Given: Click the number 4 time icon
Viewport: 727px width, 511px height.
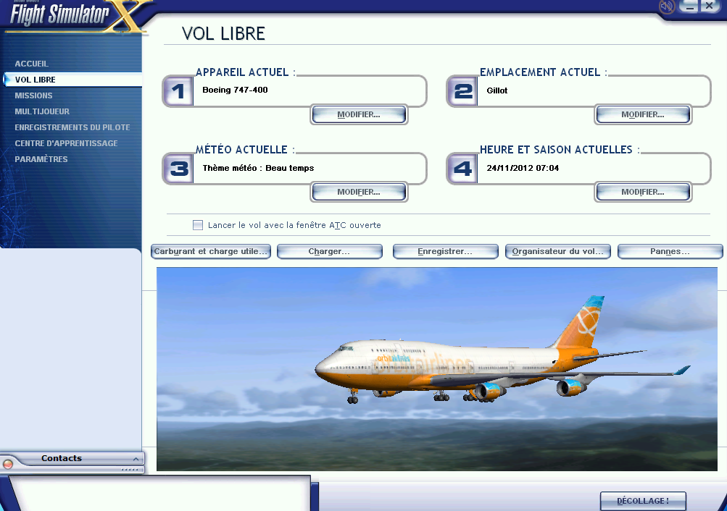Looking at the screenshot, I should point(462,169).
